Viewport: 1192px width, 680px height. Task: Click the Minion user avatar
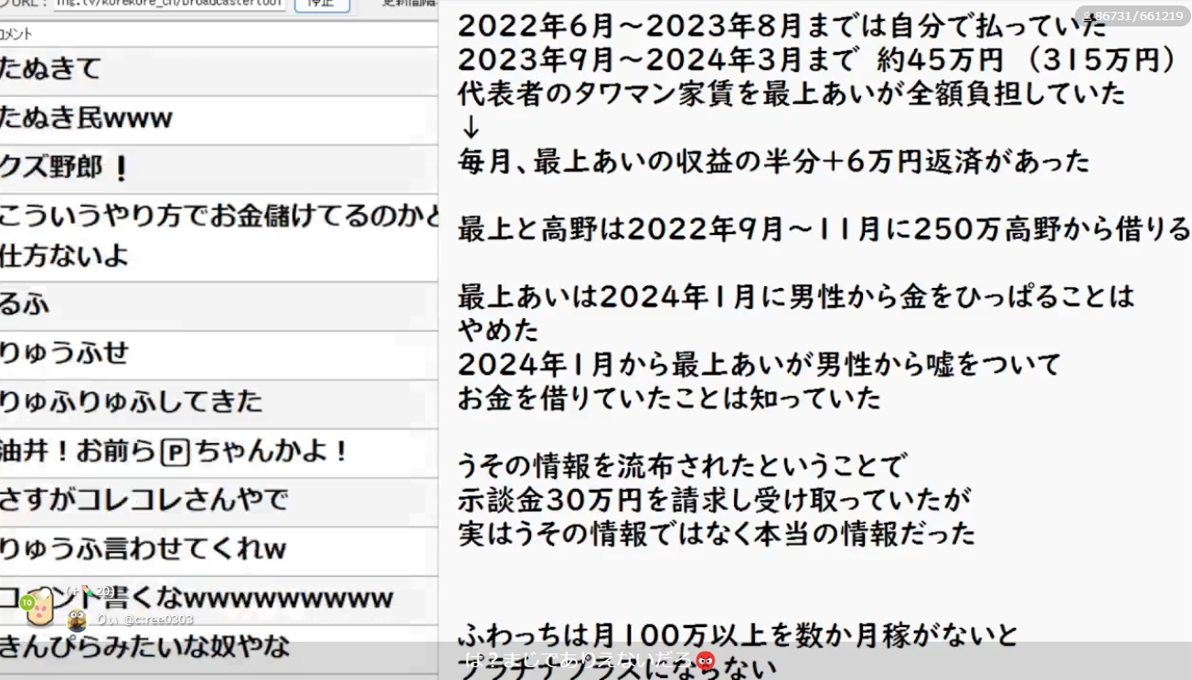(78, 621)
